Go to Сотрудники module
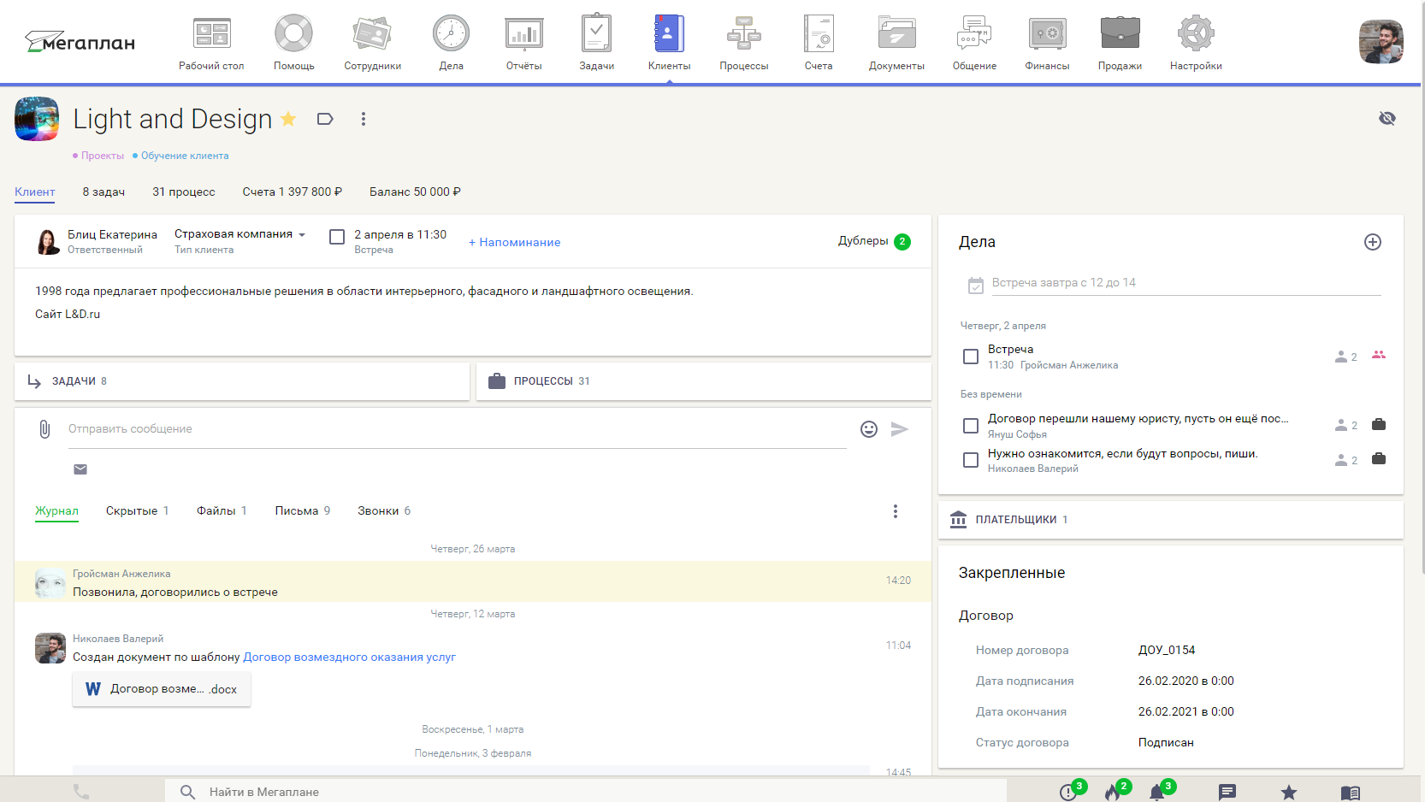 point(372,43)
